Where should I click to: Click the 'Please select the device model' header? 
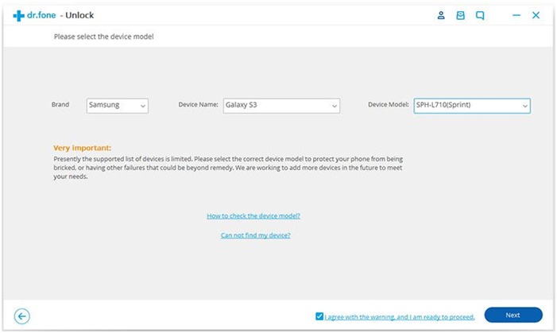click(x=103, y=37)
